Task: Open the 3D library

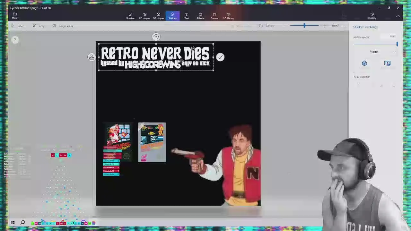Action: coord(228,16)
